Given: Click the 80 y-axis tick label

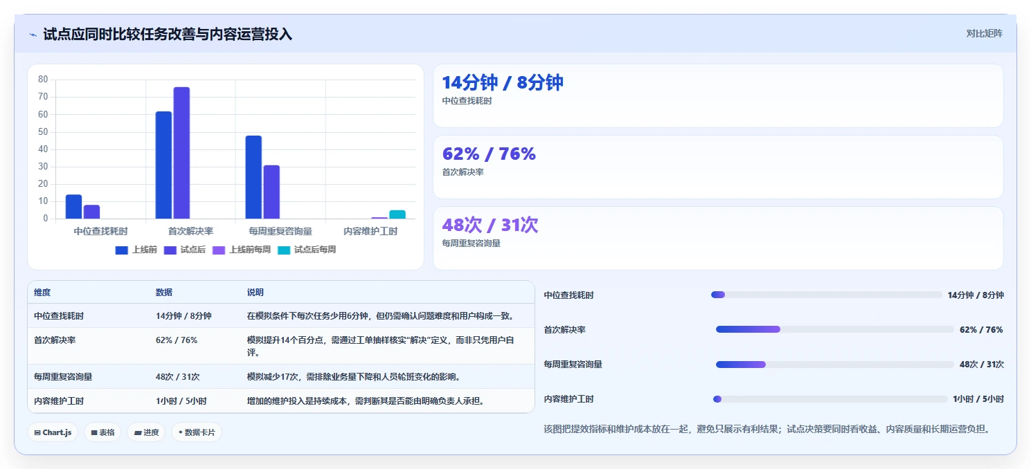Looking at the screenshot, I should tap(43, 80).
